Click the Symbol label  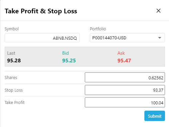click(12, 29)
